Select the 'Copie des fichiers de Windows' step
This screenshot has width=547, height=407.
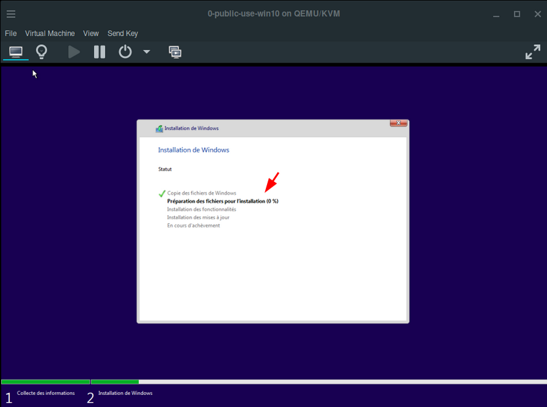[x=201, y=193]
